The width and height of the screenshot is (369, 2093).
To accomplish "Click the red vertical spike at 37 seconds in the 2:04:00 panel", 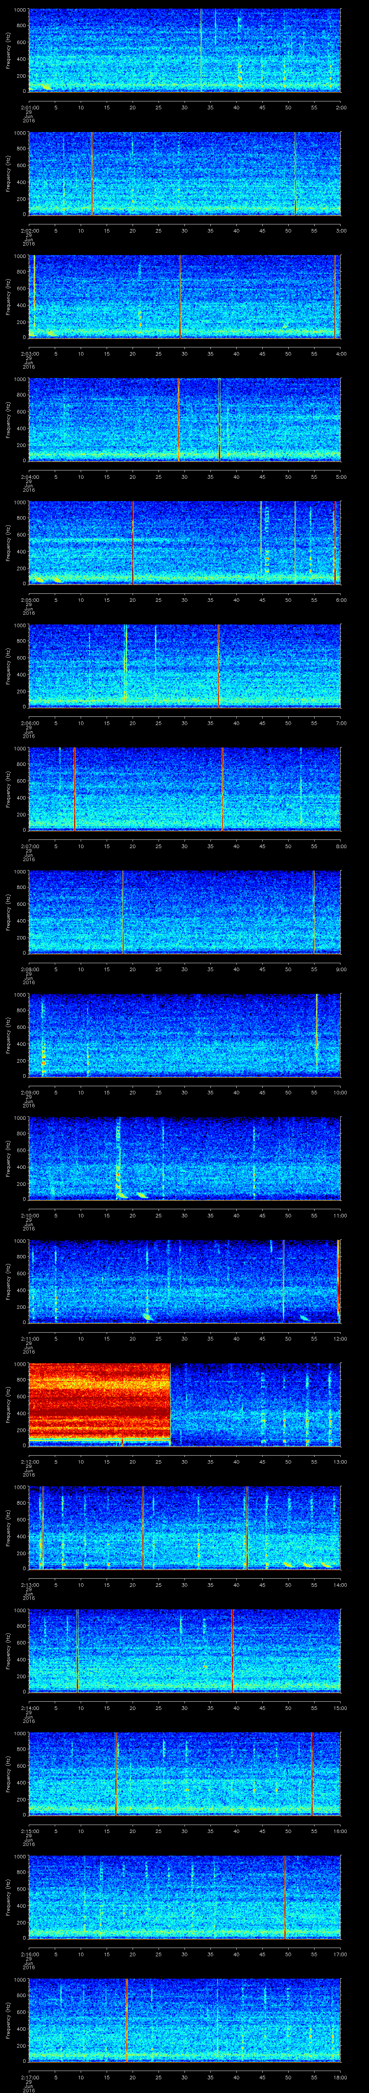I will click(219, 420).
